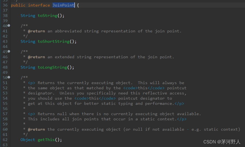Collapse the Javadoc comment at line 45
The image size is (245, 147).
(x=9, y=51)
